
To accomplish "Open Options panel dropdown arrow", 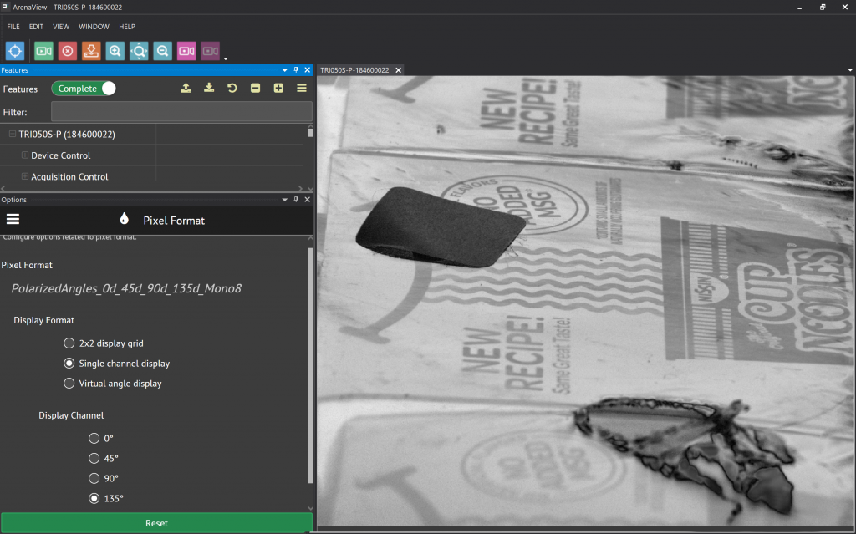I will [284, 199].
